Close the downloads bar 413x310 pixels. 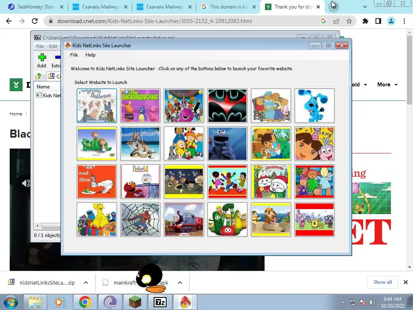pyautogui.click(x=406, y=282)
